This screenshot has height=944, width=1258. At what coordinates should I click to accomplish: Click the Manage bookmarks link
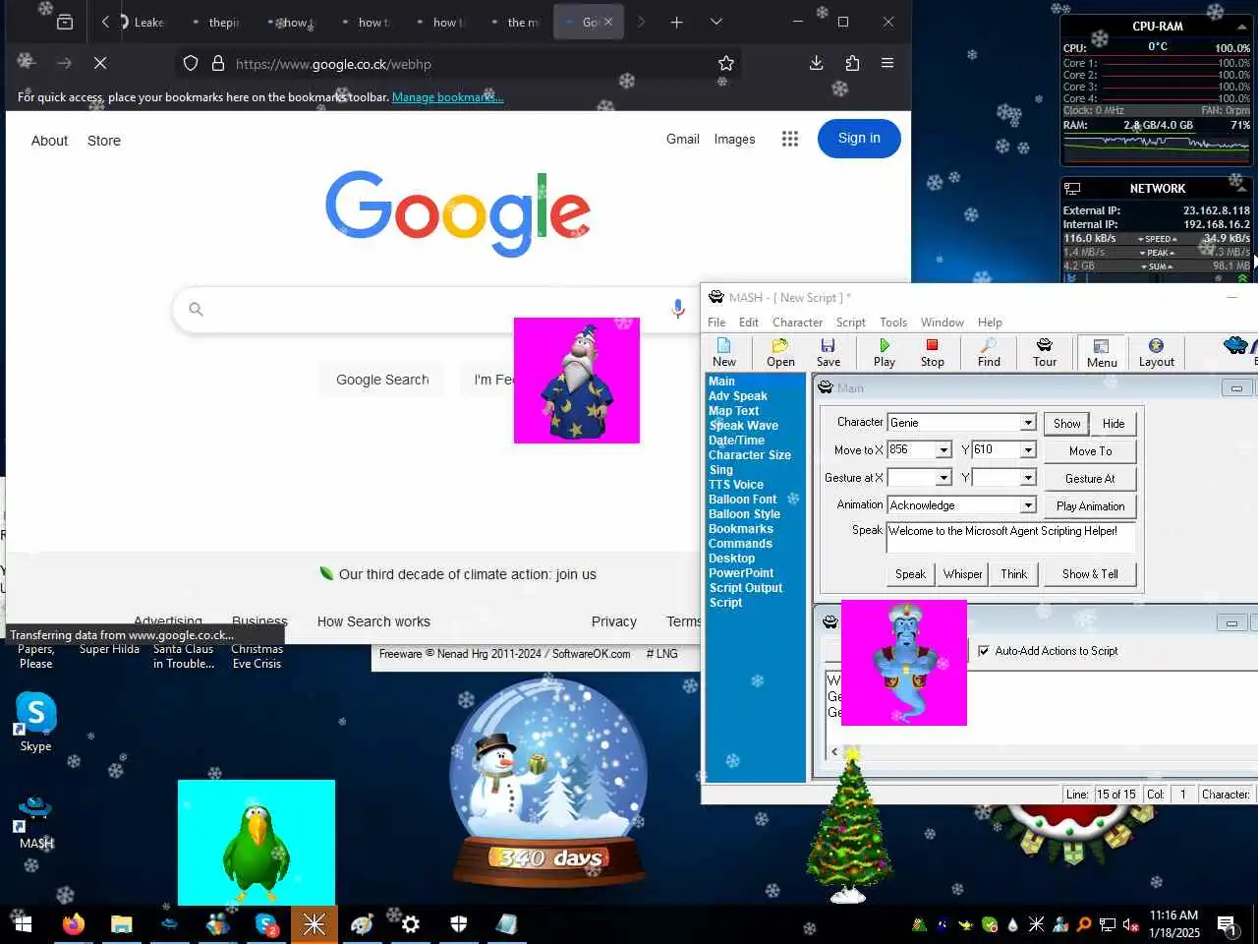tap(447, 97)
